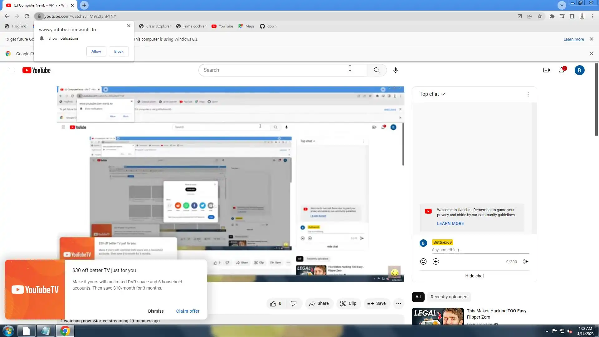Open the notifications bell

(562, 70)
